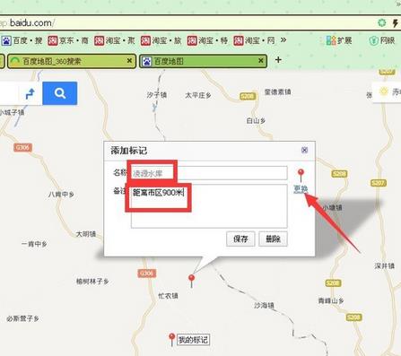Focus the 名称 name input field

209,173
